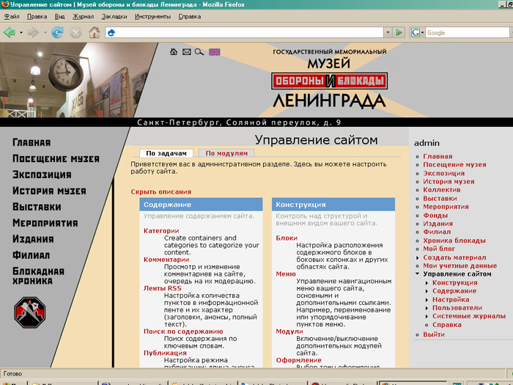Image resolution: width=513 pixels, height=385 pixels.
Task: Click the page favicon in the address bar
Action: (111, 32)
